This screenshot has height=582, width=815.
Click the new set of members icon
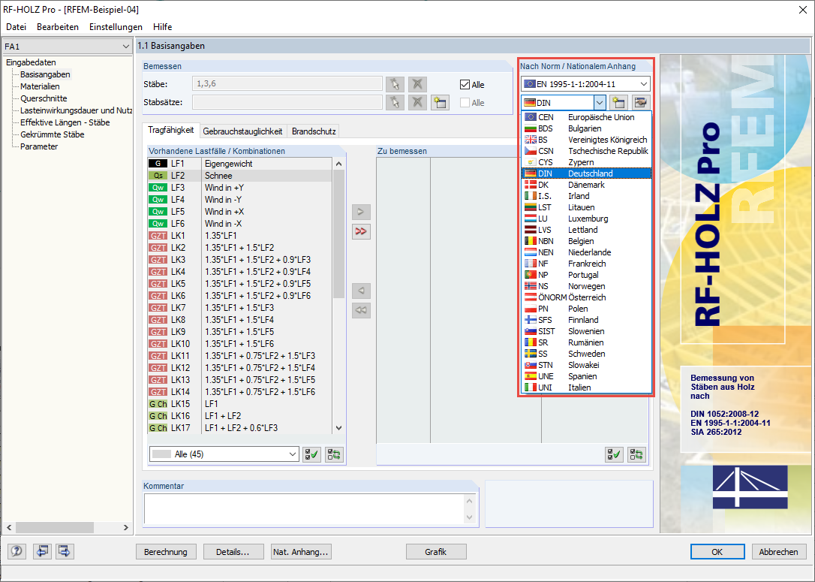[440, 102]
